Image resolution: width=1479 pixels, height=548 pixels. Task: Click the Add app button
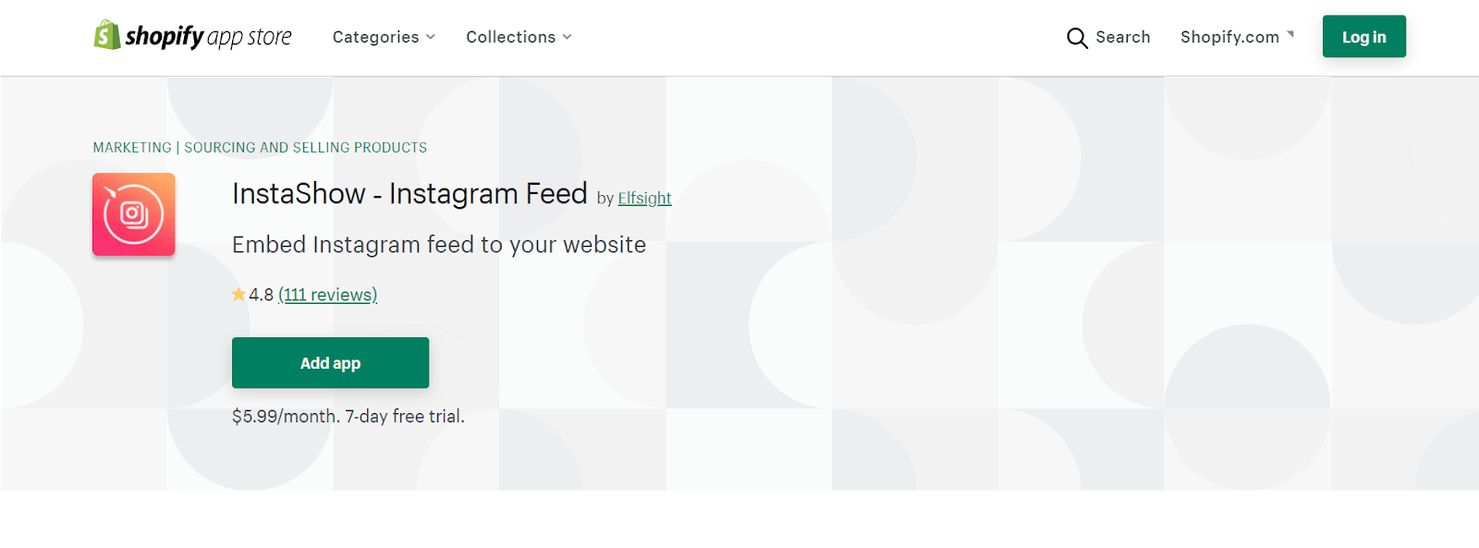330,363
